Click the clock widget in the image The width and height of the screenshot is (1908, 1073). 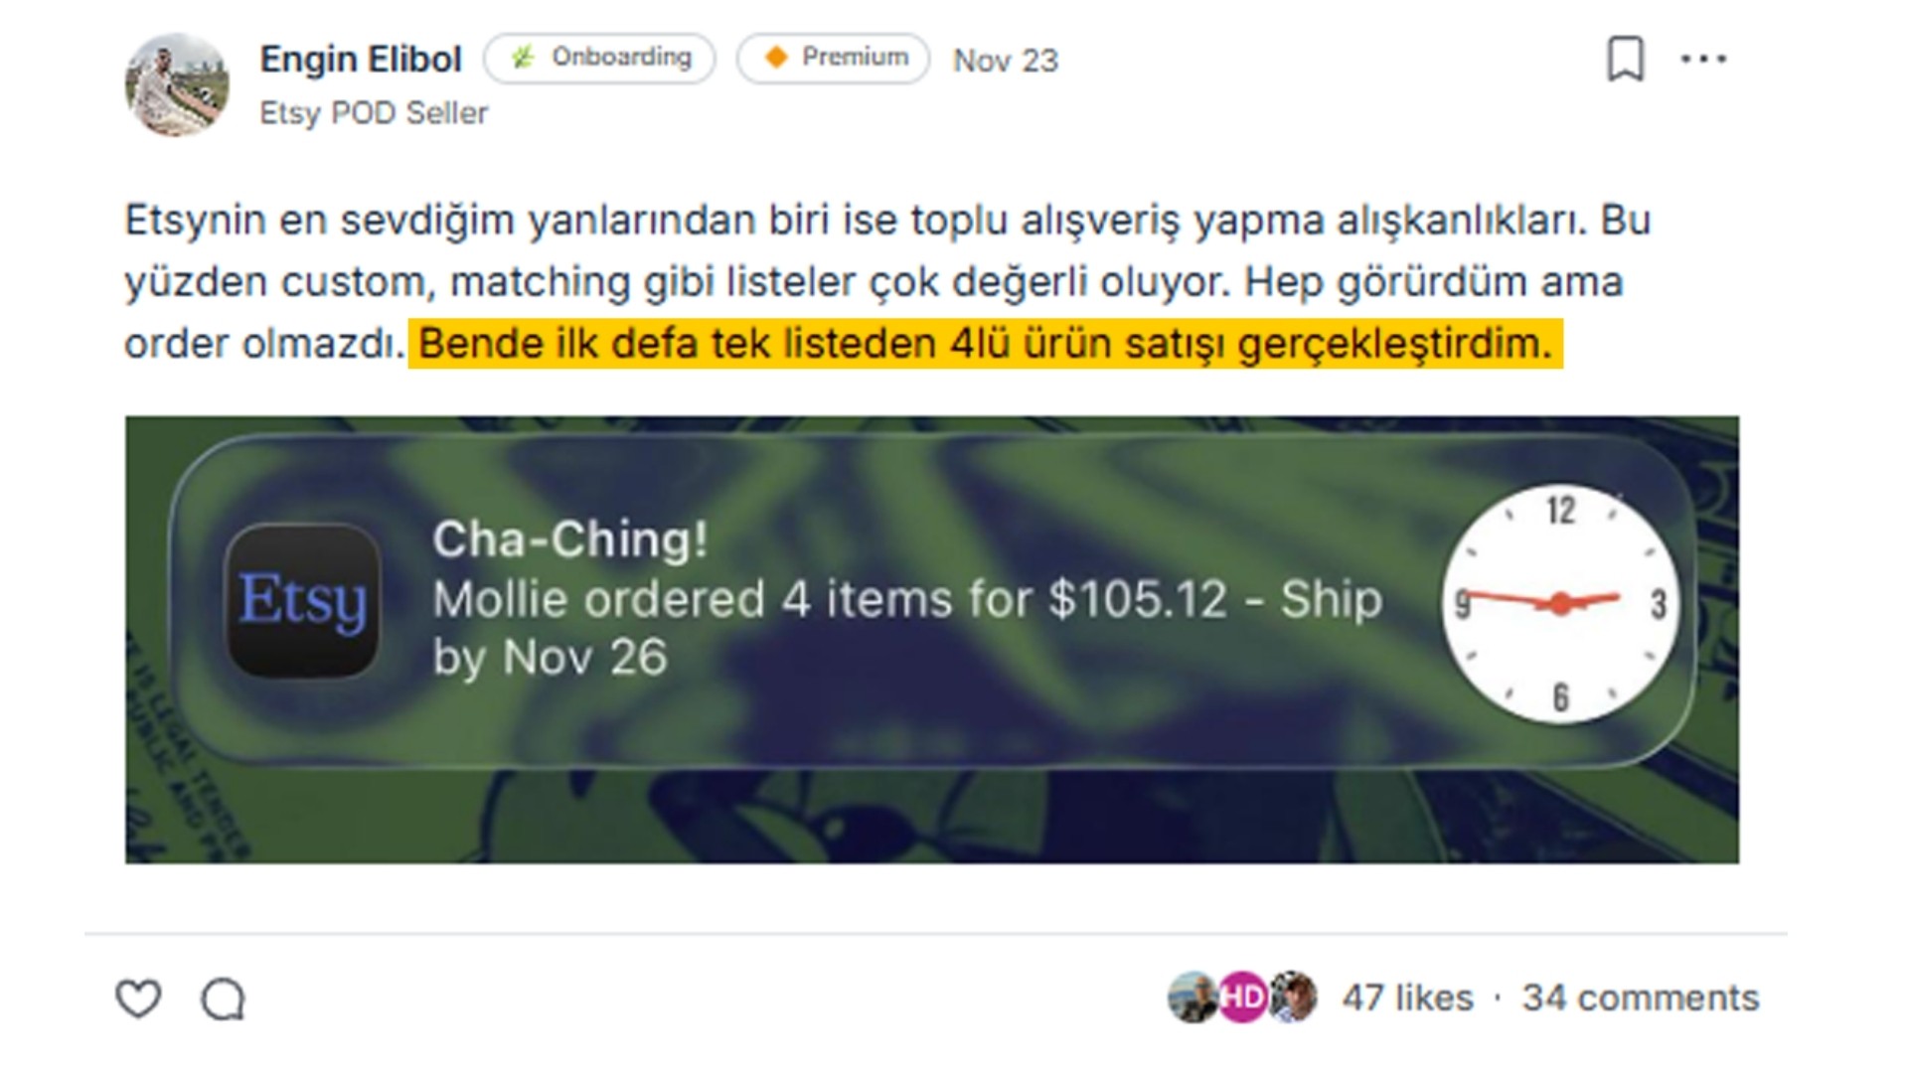pyautogui.click(x=1560, y=603)
